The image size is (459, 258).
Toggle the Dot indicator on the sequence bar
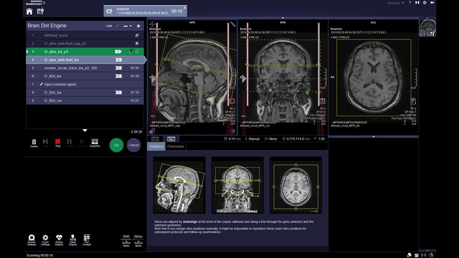[171, 139]
